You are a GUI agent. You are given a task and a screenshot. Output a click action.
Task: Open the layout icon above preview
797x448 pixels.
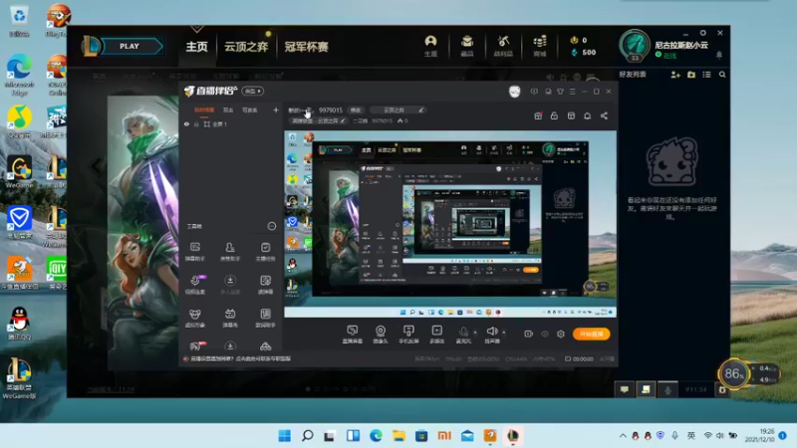pos(571,115)
